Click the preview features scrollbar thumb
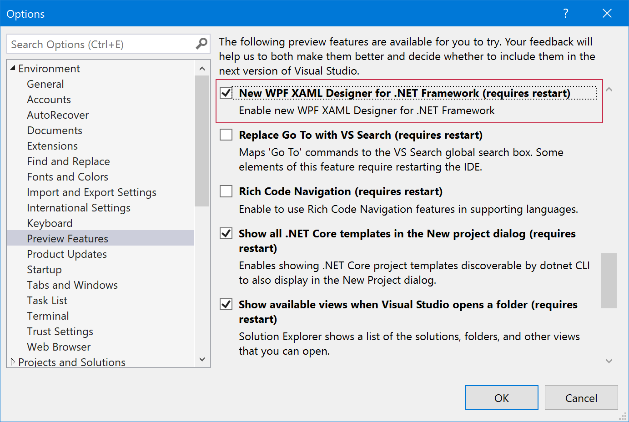 point(609,281)
